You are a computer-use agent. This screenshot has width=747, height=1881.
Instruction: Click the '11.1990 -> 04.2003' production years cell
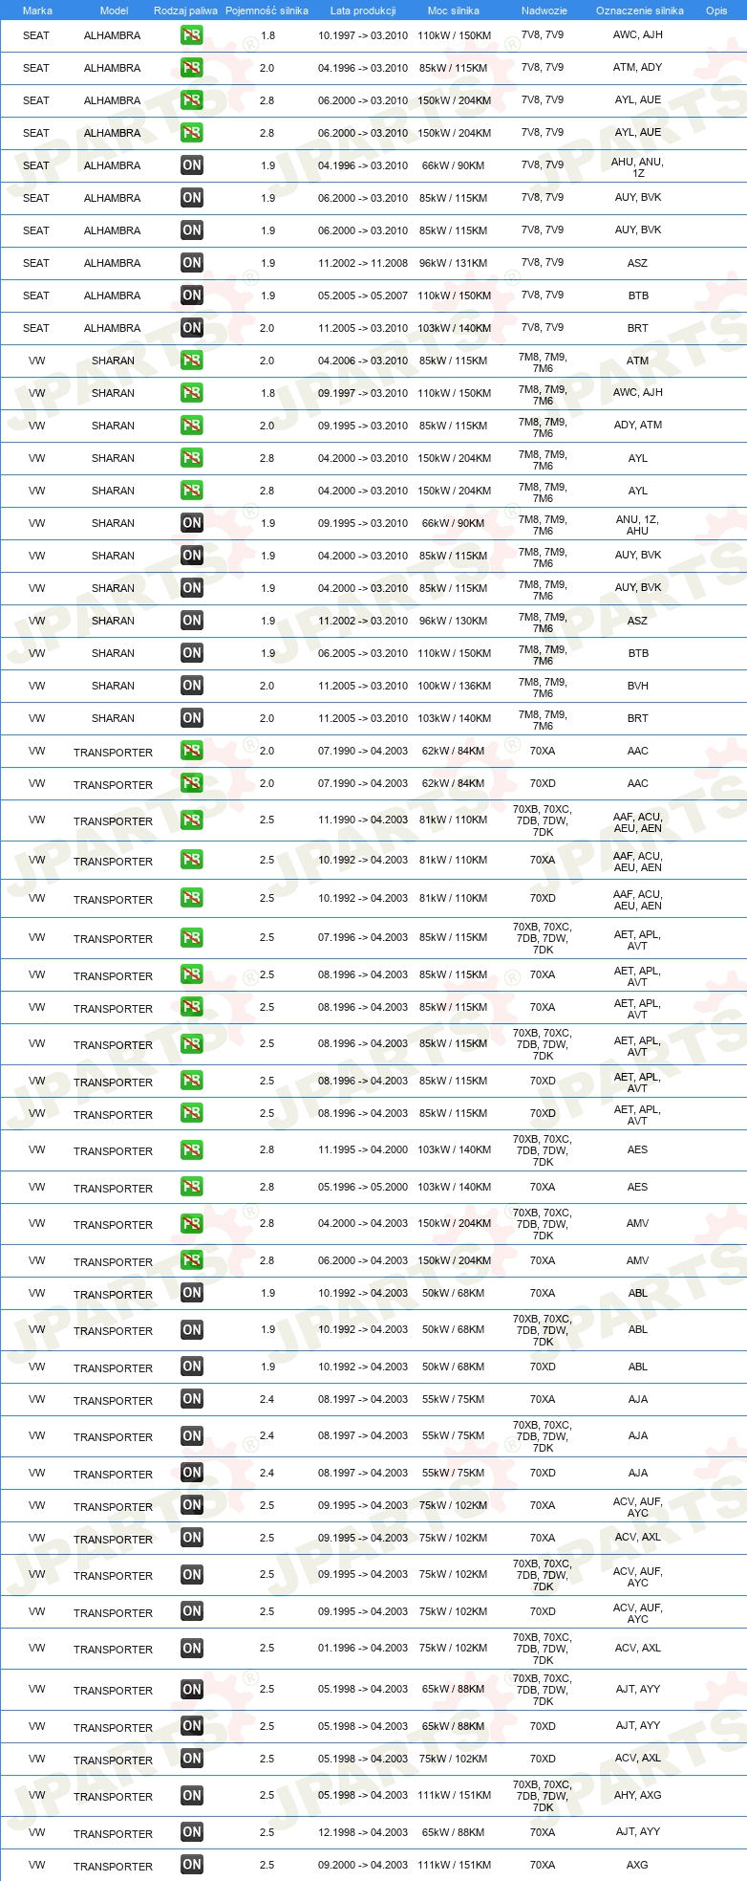[363, 820]
